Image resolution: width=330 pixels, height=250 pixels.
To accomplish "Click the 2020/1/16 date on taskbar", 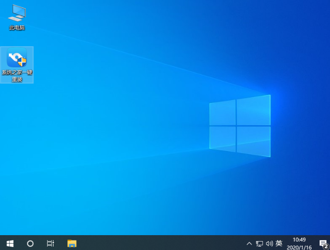I will (x=299, y=247).
